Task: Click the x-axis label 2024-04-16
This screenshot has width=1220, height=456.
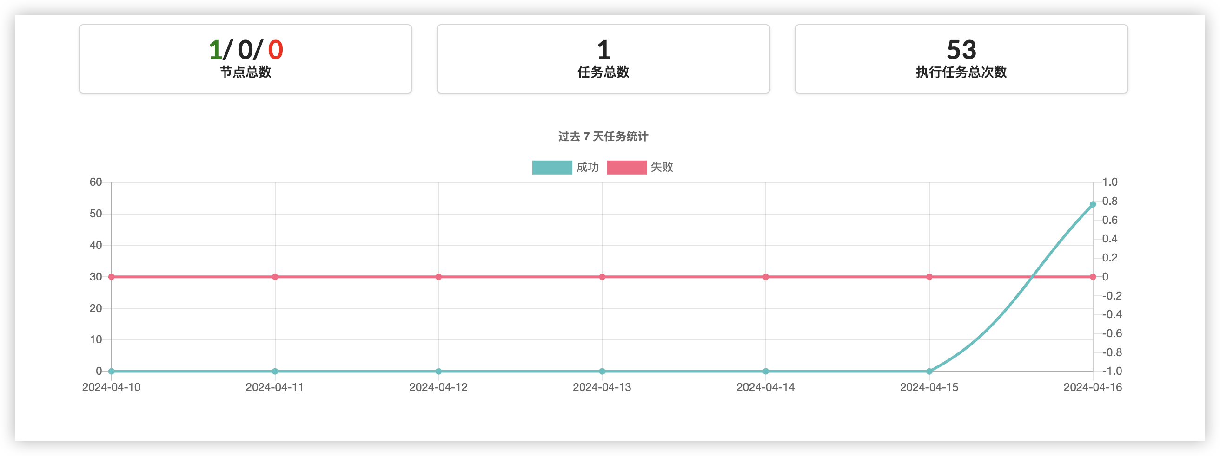Action: [x=1093, y=387]
